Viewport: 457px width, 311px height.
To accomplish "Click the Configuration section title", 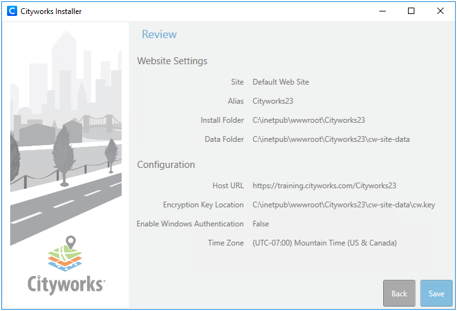I will click(x=166, y=165).
